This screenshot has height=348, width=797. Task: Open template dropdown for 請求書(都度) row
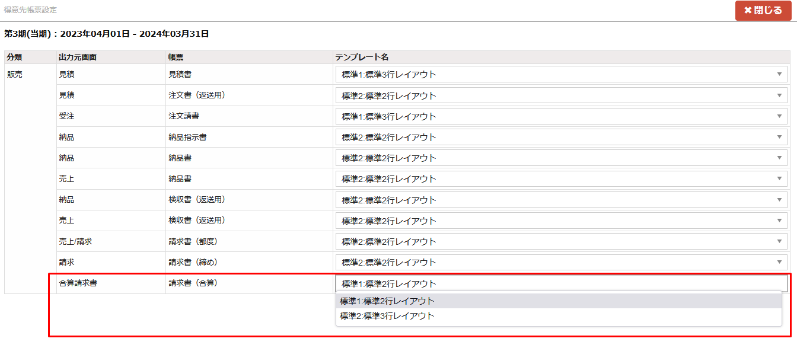[561, 241]
